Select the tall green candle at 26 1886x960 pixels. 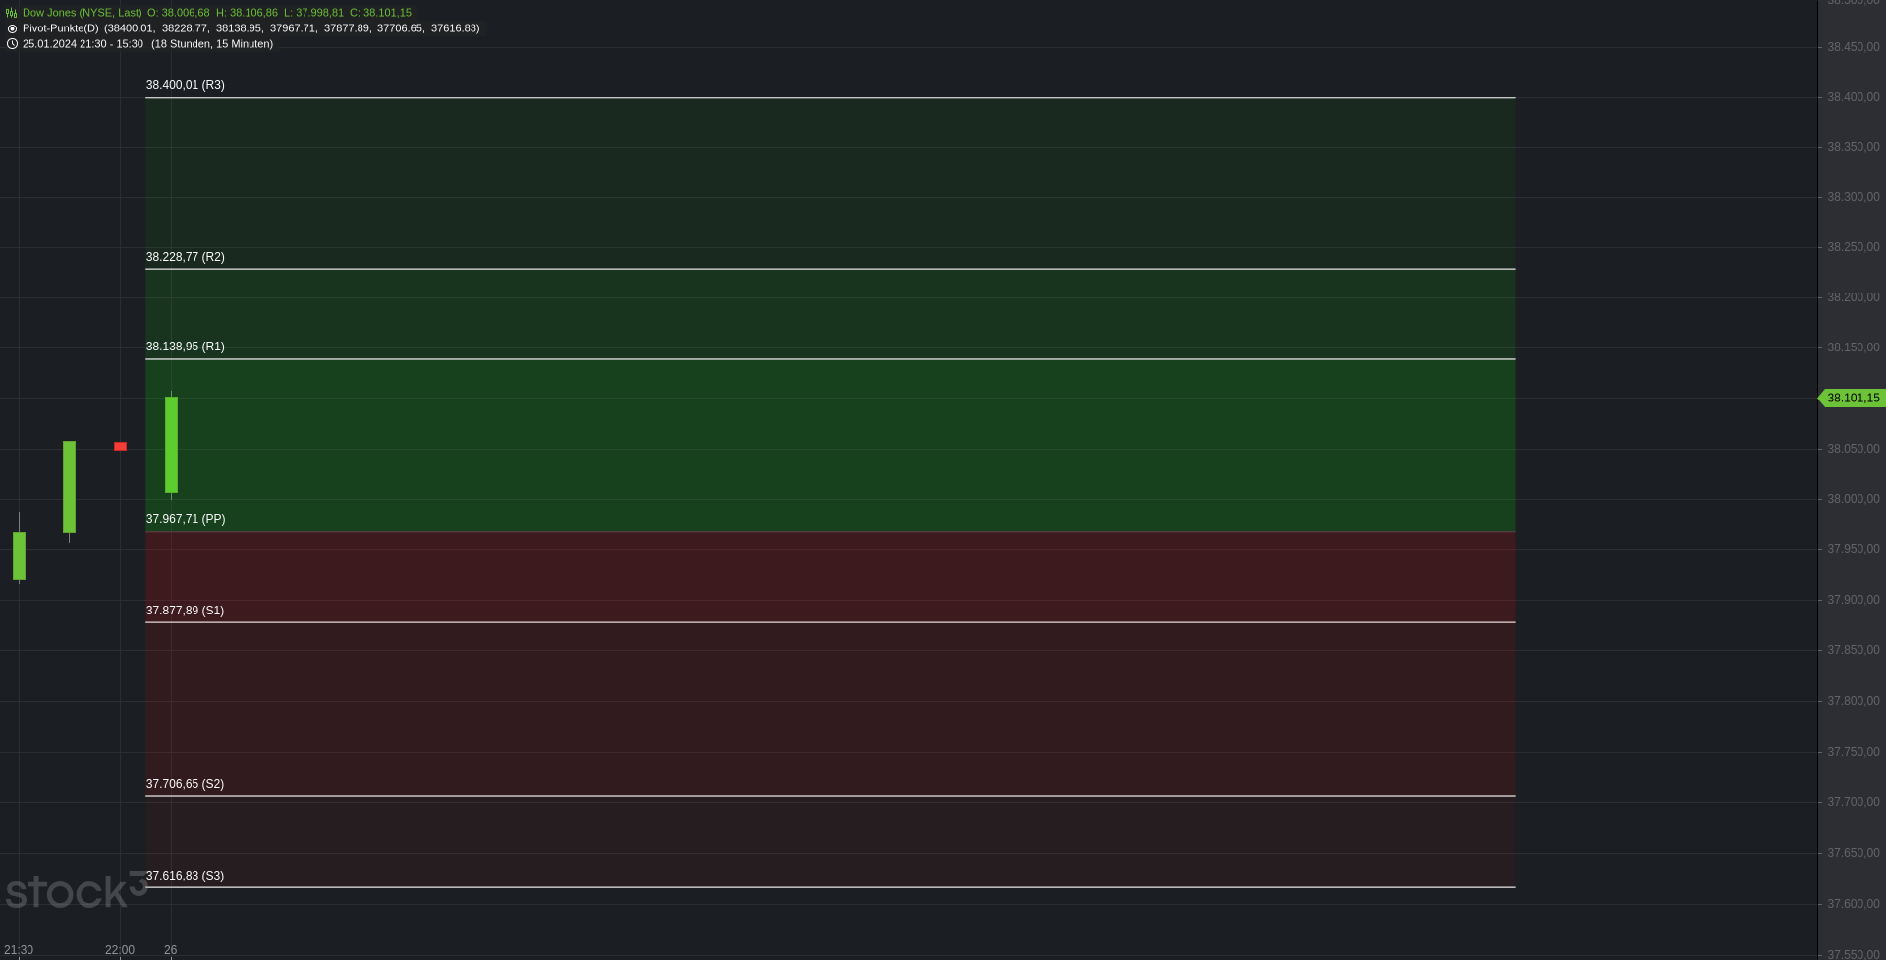[171, 445]
